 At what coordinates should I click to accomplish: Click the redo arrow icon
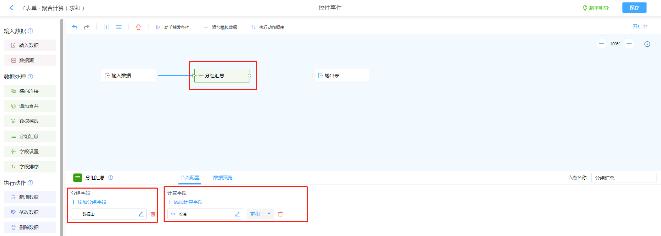coord(87,27)
